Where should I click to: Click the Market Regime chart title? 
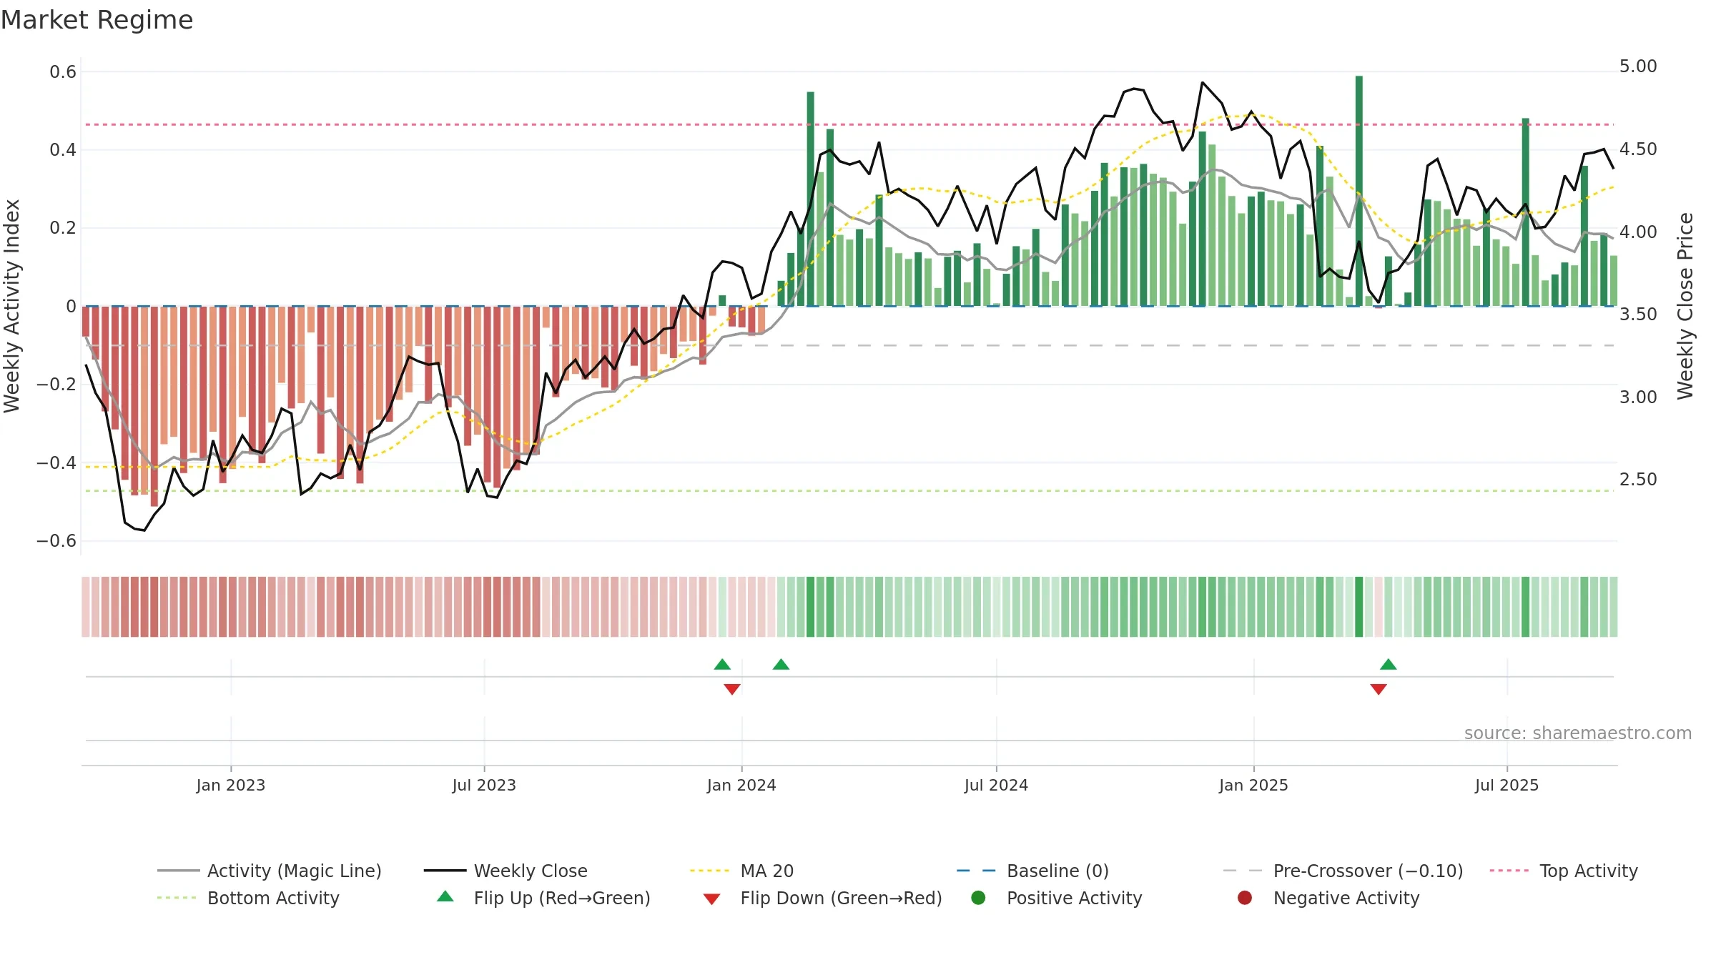tap(97, 20)
